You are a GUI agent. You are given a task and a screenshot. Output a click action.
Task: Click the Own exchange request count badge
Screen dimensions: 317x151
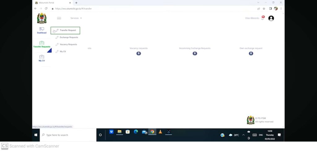pyautogui.click(x=251, y=53)
